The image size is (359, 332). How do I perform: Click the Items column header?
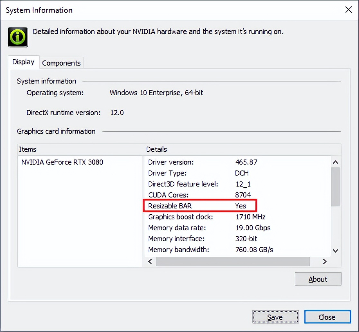[x=28, y=149]
